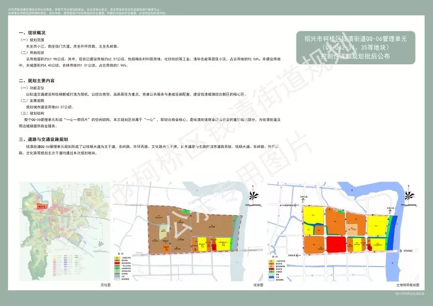
Task: Click the title box 绍兴市柯桥区钱清街道QQ-06管理单元
Action: coord(355,47)
